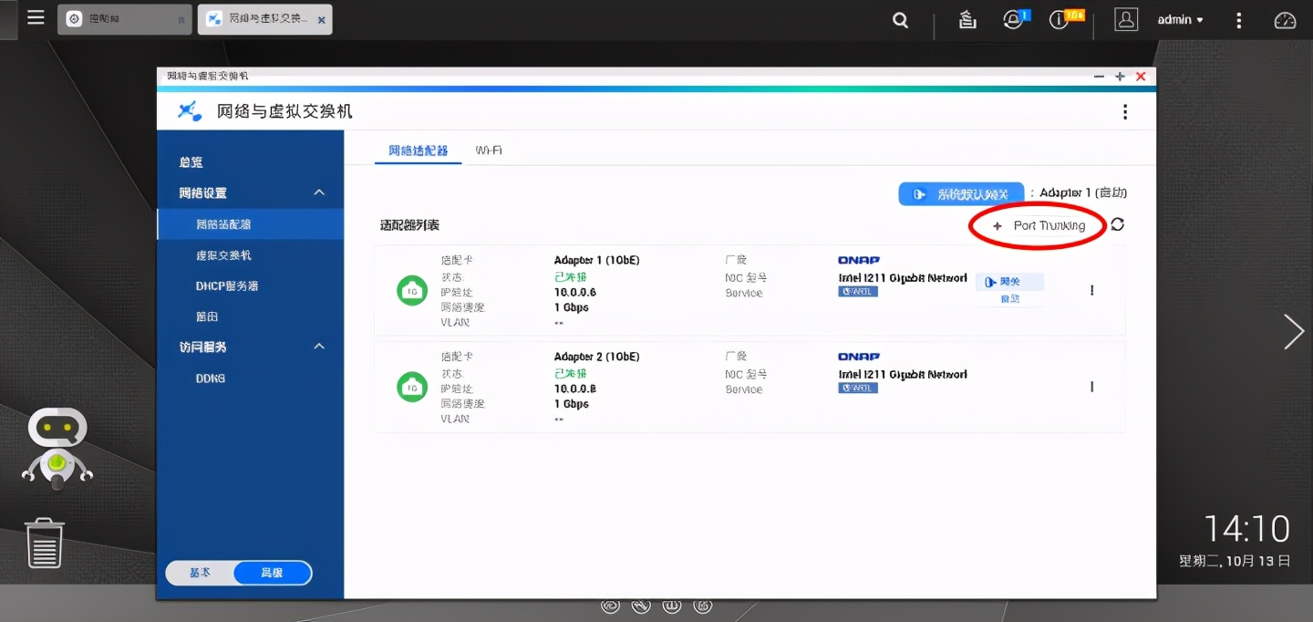
Task: Switch to 基本 (Basic) mode
Action: tap(200, 573)
